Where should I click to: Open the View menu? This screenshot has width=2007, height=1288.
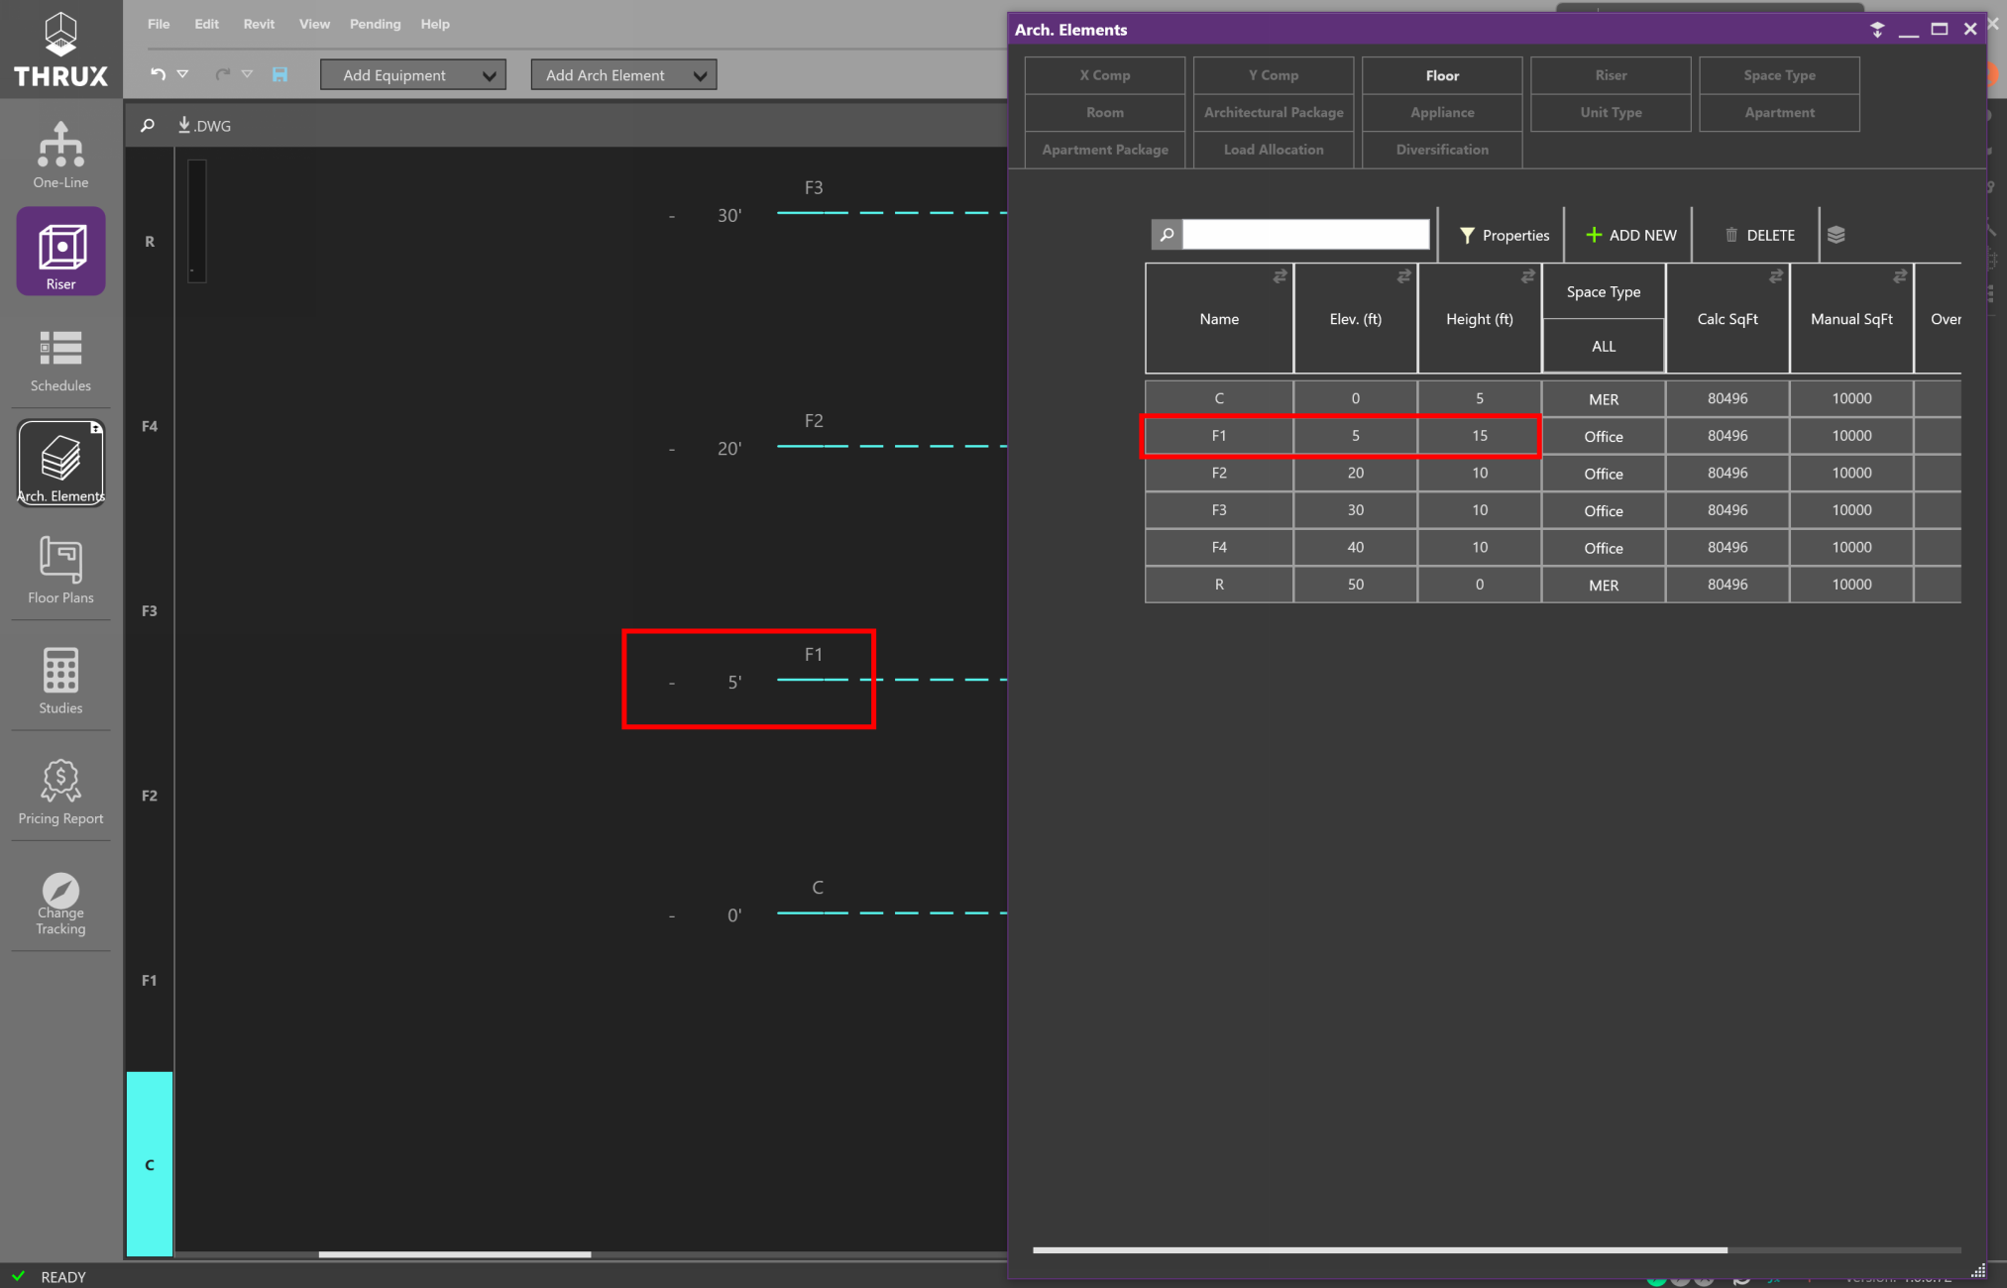tap(314, 24)
